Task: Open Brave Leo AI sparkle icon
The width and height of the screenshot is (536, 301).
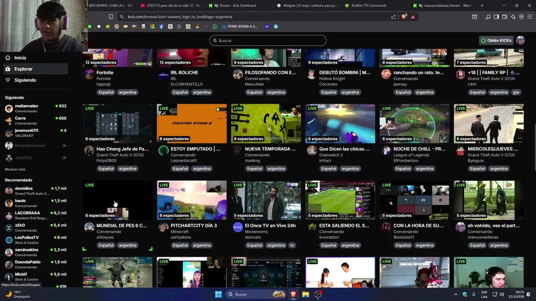Action: [513, 17]
